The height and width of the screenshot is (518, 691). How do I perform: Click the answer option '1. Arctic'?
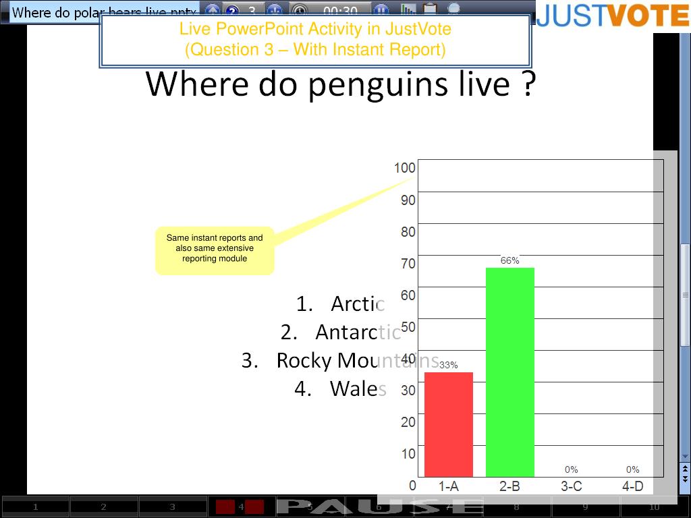click(x=341, y=304)
